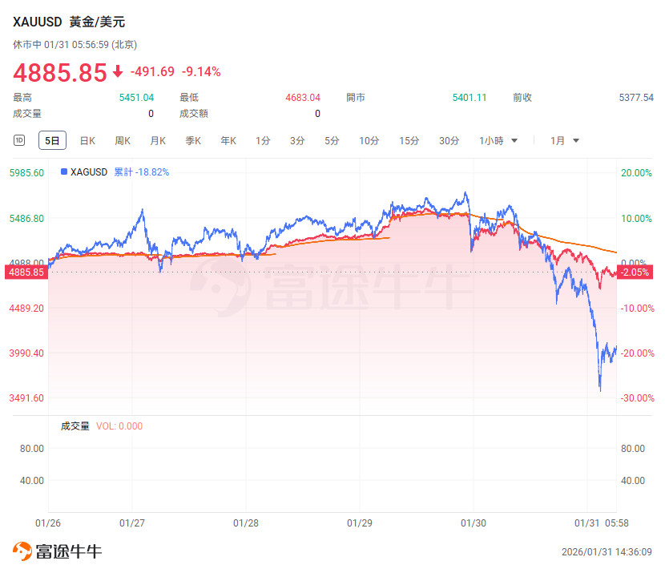Screen dimensions: 665x573
Task: Select the 30分 interval
Action: pos(449,140)
